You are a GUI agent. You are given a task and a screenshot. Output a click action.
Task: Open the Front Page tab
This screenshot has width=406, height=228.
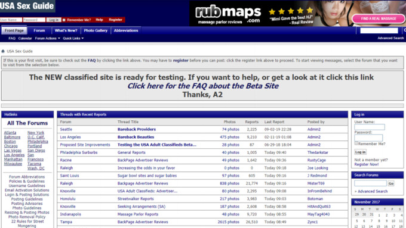(14, 30)
